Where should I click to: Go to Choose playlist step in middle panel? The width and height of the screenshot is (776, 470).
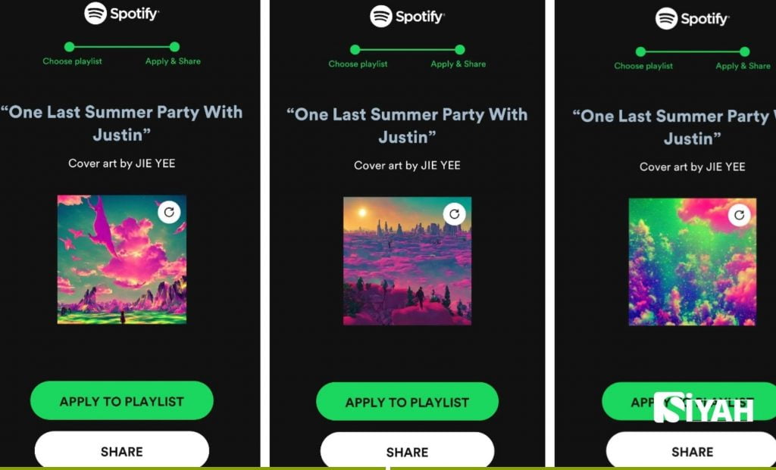tap(358, 64)
